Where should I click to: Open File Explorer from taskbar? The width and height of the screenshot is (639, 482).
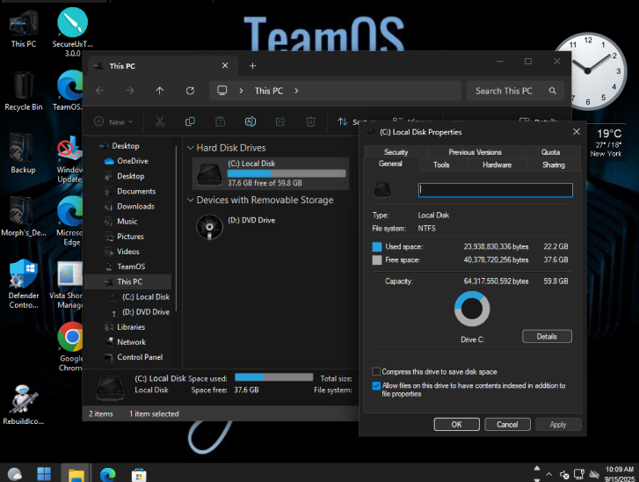coord(76,474)
